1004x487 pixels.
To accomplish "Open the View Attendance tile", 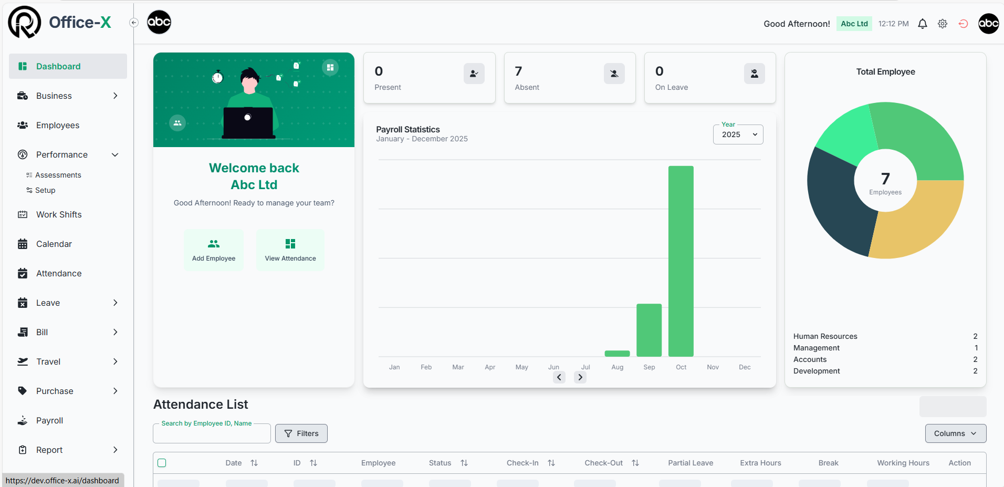I will point(290,250).
